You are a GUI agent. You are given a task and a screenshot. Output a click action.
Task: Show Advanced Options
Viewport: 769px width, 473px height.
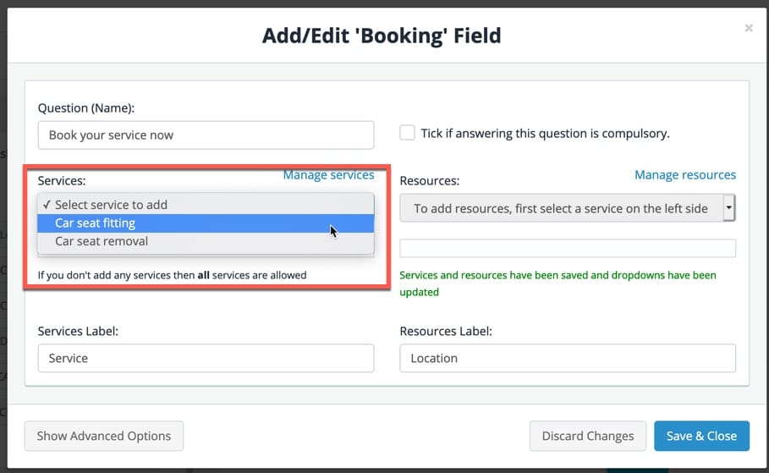click(104, 436)
